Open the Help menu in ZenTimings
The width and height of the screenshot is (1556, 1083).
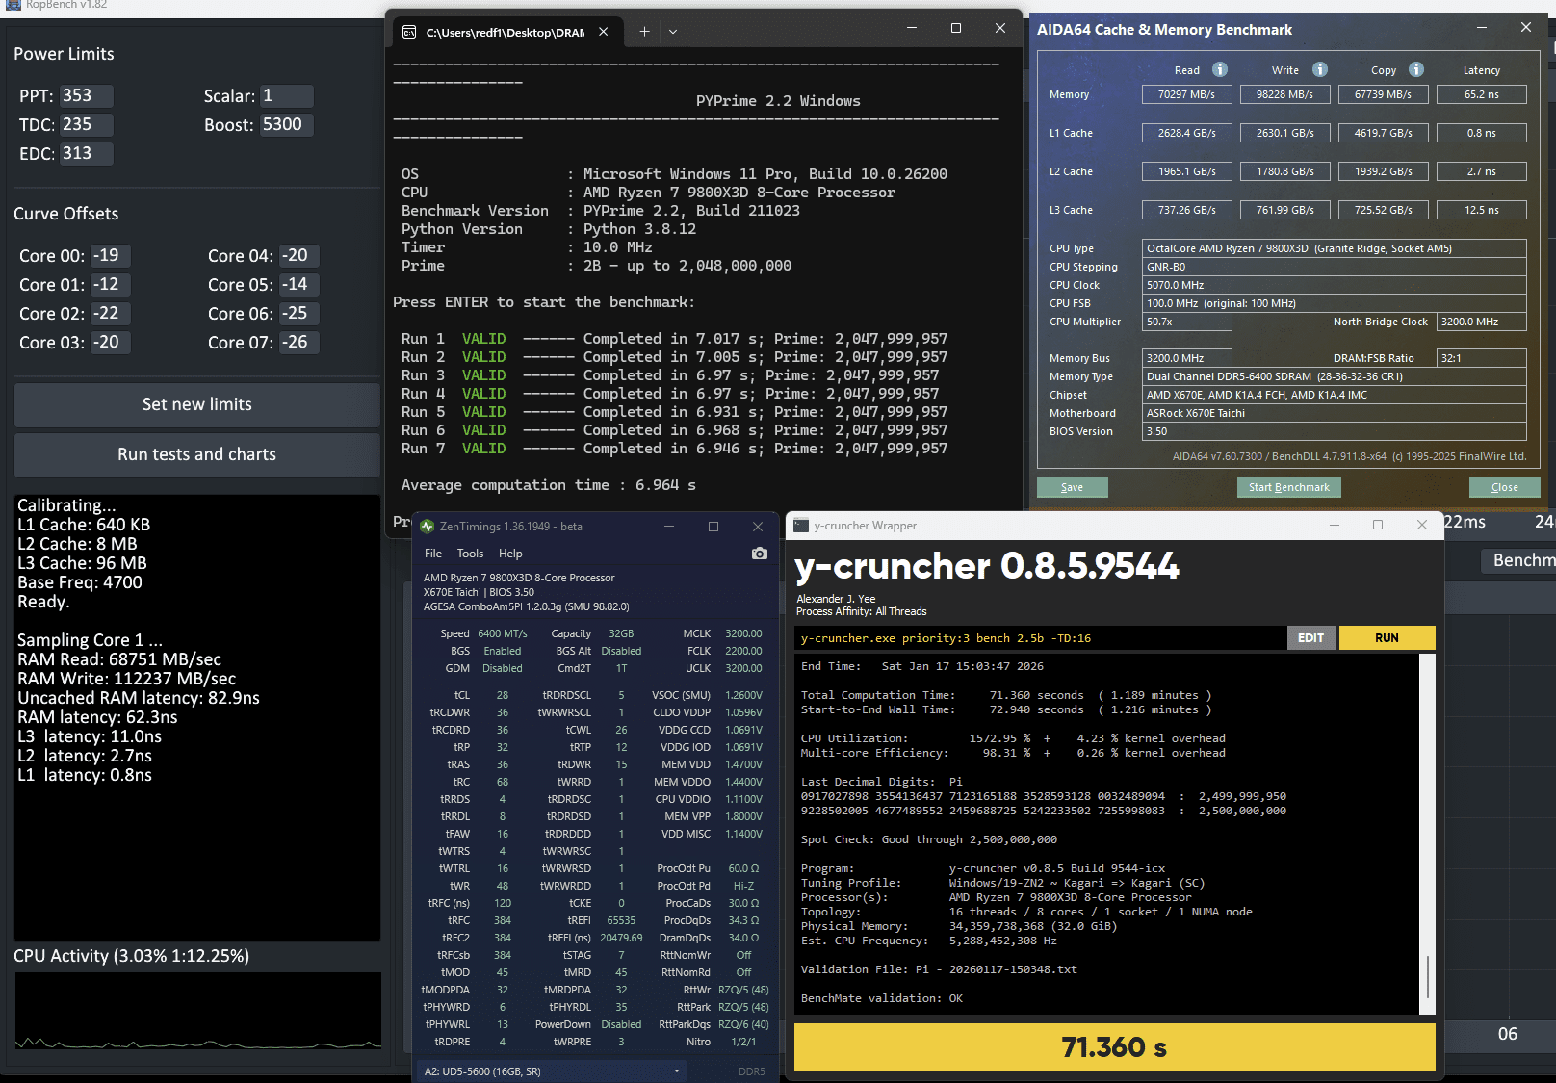click(x=510, y=554)
